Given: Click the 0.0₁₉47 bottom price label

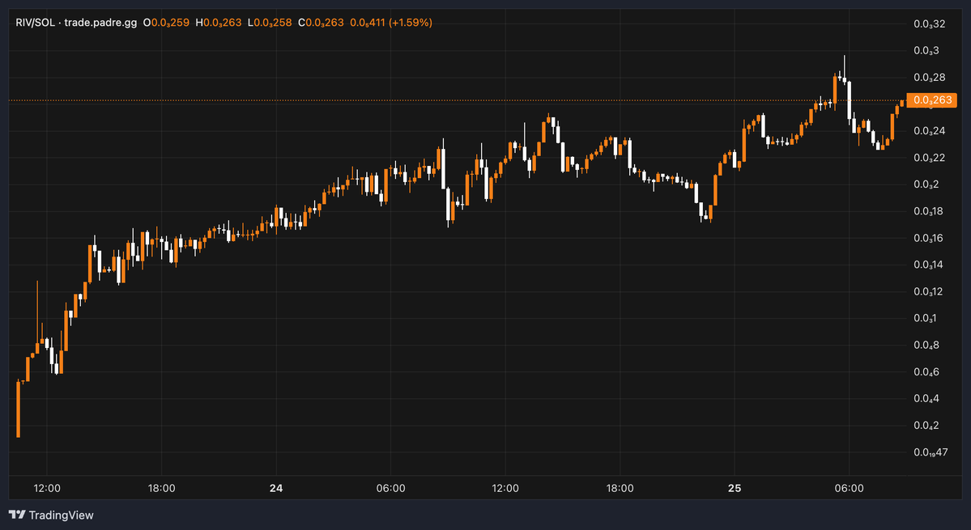Looking at the screenshot, I should pos(931,452).
